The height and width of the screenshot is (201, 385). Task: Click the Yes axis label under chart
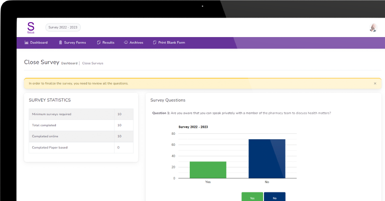[208, 182]
